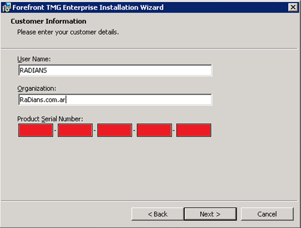301x228 pixels.
Task: Select the first serial number box
Action: 35,130
